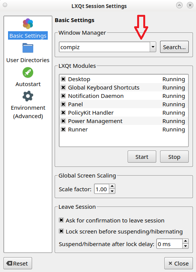Select the Environment (Advanced) gear icon

(28, 96)
